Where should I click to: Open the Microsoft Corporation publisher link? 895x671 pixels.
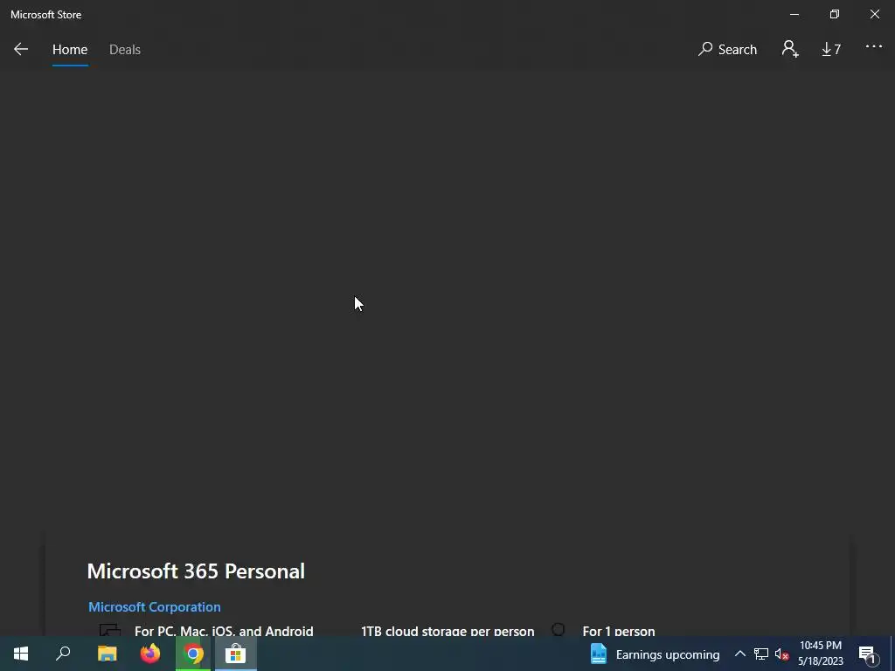(x=154, y=606)
